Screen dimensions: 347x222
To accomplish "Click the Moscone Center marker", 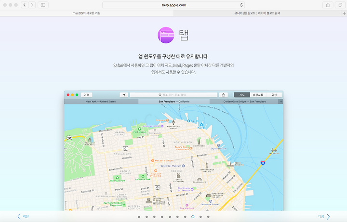I will pyautogui.click(x=211, y=201).
